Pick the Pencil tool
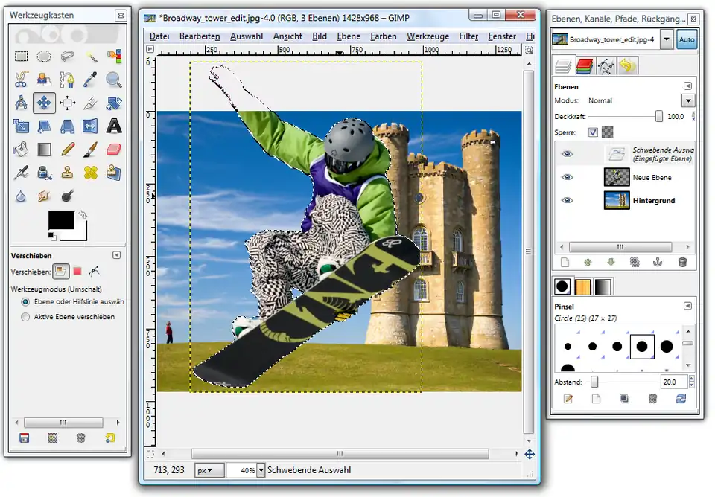 tap(68, 150)
